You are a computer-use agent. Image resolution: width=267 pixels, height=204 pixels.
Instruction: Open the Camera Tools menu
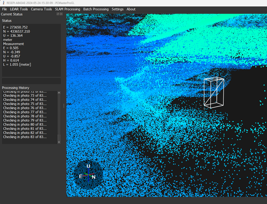(x=42, y=9)
